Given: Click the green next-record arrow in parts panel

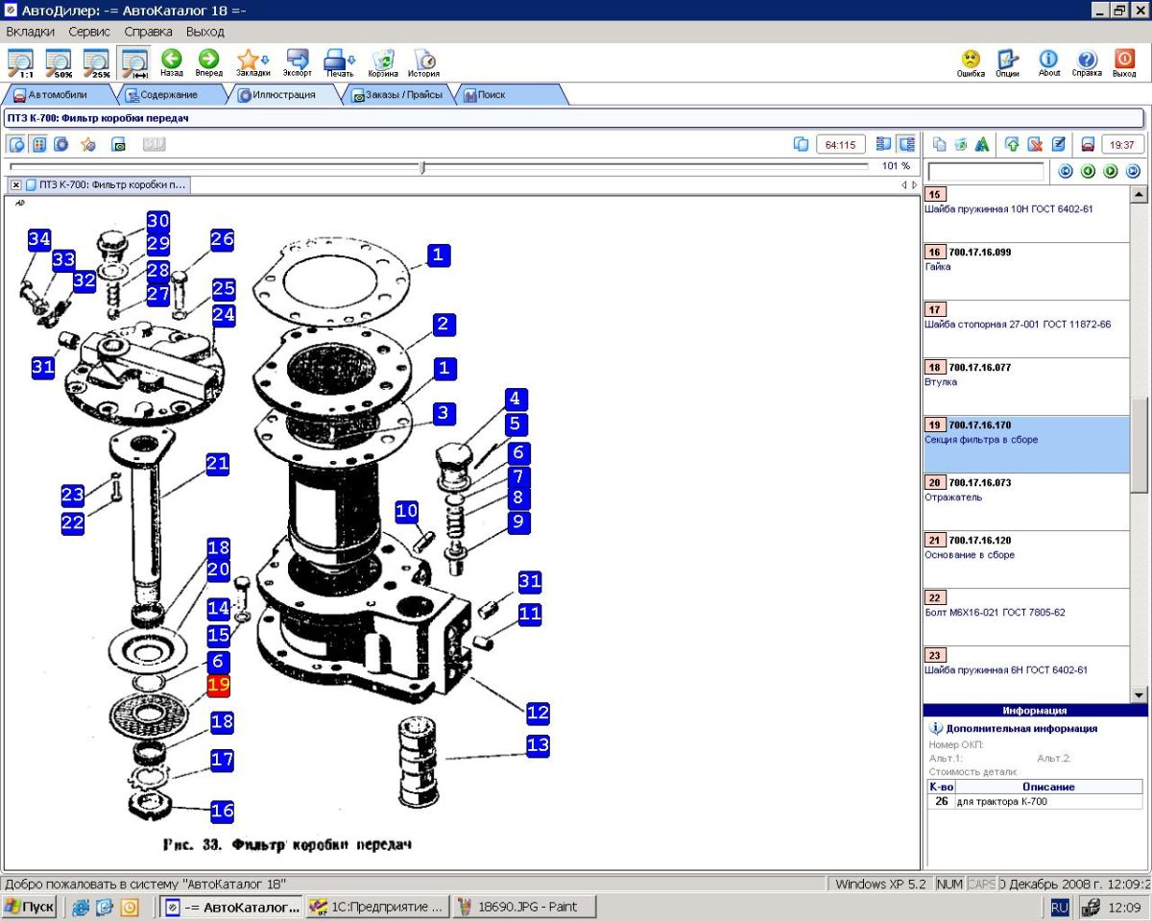Looking at the screenshot, I should pyautogui.click(x=1110, y=171).
